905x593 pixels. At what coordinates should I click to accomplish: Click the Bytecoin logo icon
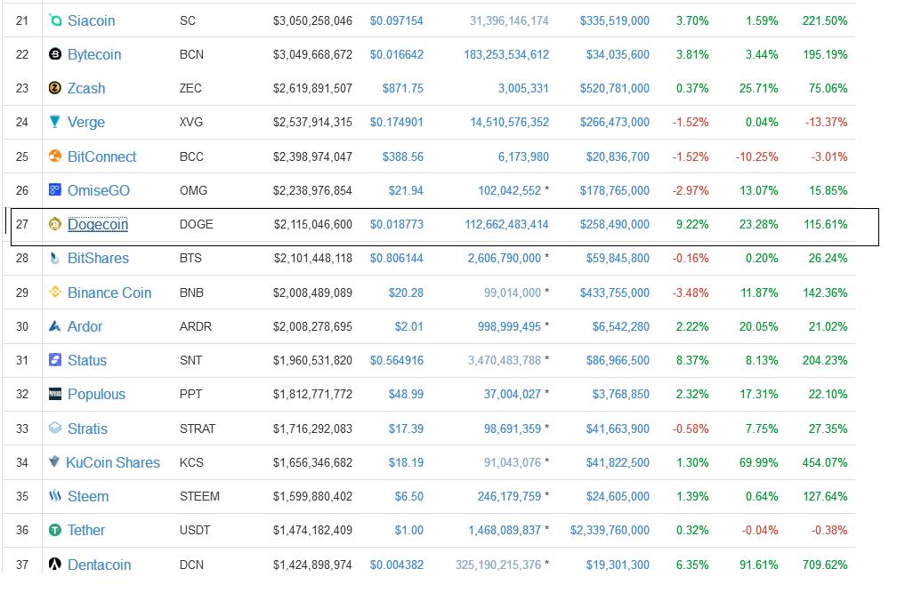tap(55, 54)
